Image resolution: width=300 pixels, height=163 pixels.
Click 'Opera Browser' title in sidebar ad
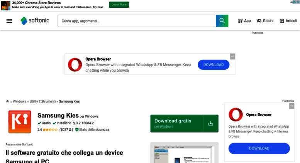click(259, 115)
